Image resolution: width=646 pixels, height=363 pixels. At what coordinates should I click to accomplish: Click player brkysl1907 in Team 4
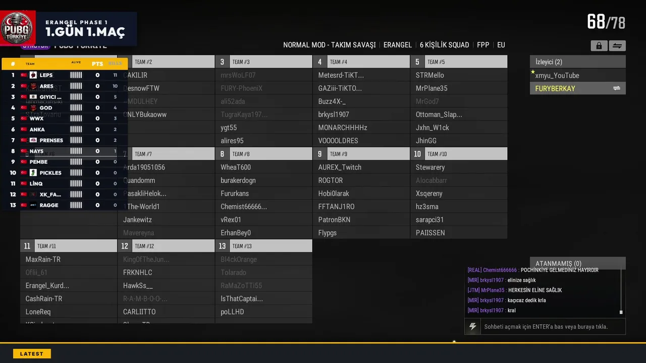361,114
